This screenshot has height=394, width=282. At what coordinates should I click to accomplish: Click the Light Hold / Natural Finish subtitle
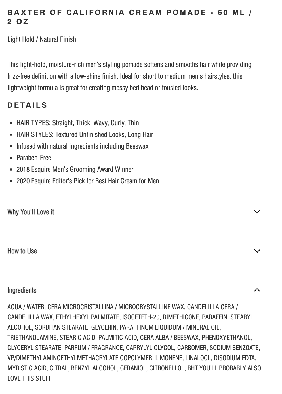[x=42, y=39]
